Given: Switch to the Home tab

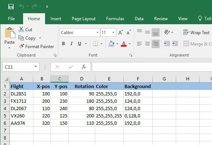Looking at the screenshot, I should pyautogui.click(x=34, y=19).
